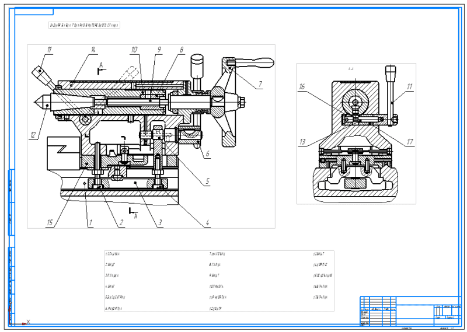Select legend entry numbered 17
The height and width of the screenshot is (332, 467).
[320, 297]
